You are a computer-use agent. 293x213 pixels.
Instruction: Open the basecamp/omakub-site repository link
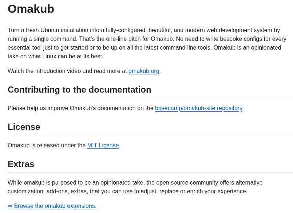point(198,108)
